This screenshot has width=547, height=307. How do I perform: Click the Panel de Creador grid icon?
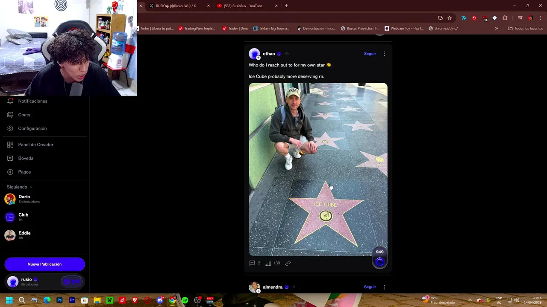click(10, 145)
